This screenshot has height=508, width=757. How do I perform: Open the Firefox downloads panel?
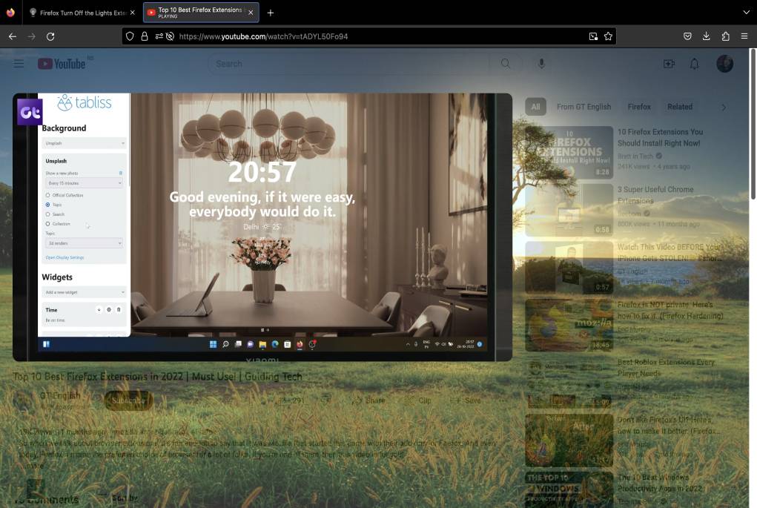pyautogui.click(x=707, y=36)
